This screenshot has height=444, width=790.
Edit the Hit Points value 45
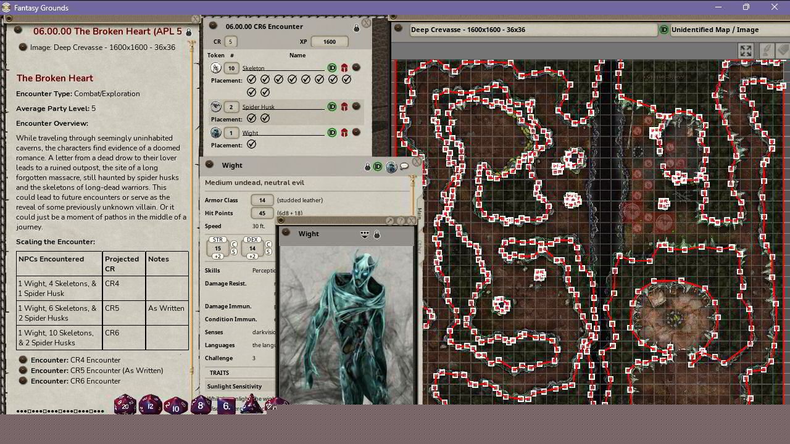tap(262, 213)
